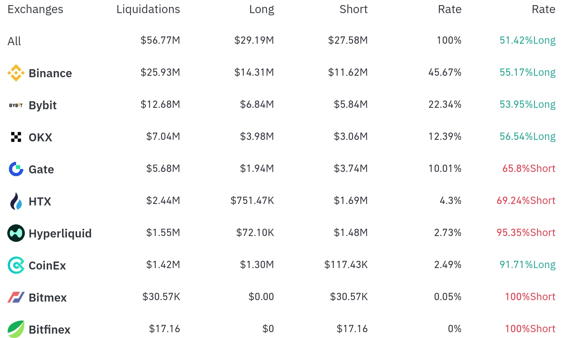Sort by the Long column header
This screenshot has width=563, height=338.
(x=261, y=9)
